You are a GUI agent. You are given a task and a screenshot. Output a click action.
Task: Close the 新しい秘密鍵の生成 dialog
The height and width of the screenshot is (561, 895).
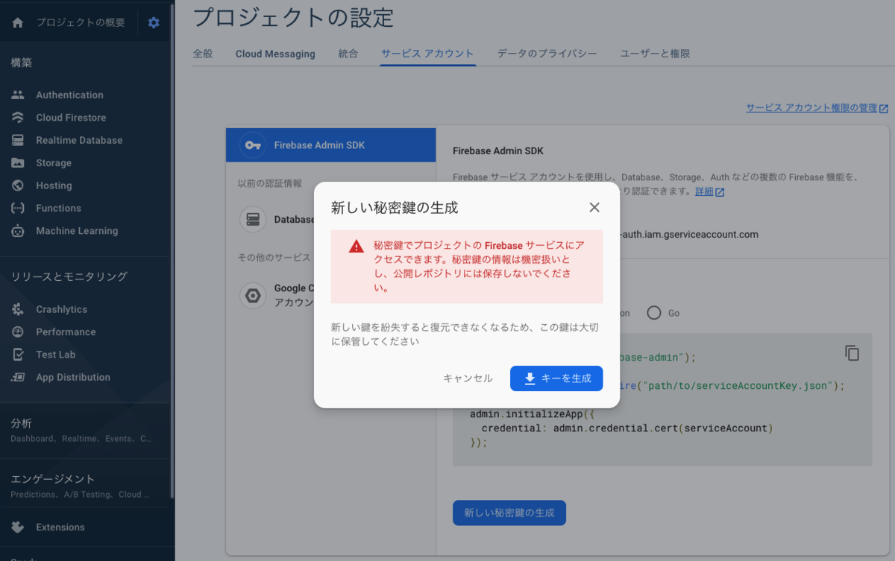[594, 207]
